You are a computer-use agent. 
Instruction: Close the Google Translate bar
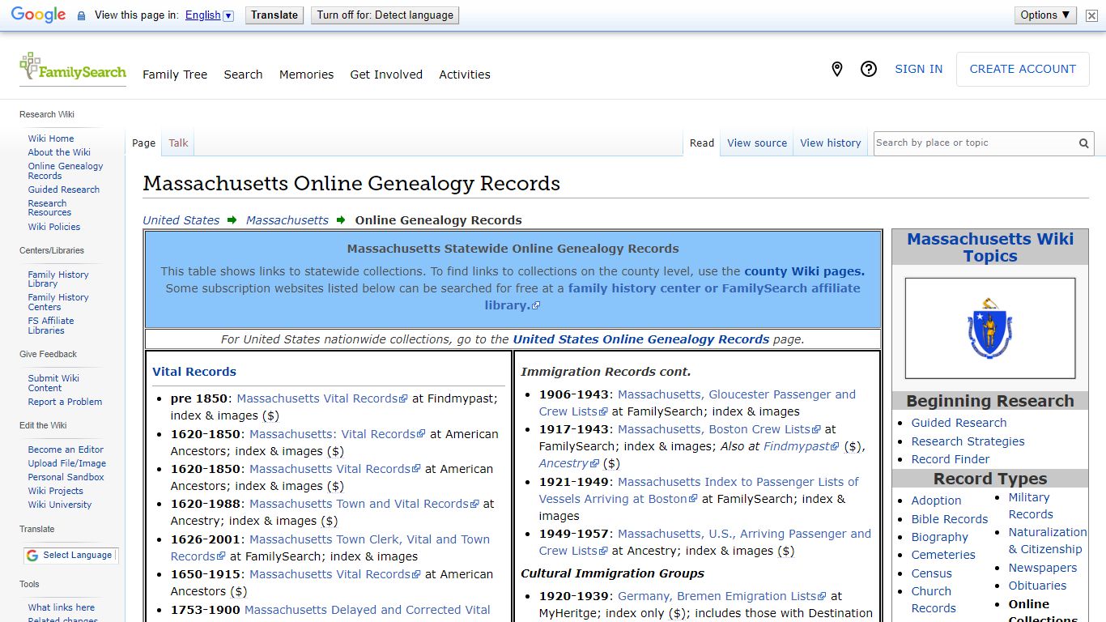[x=1091, y=15]
